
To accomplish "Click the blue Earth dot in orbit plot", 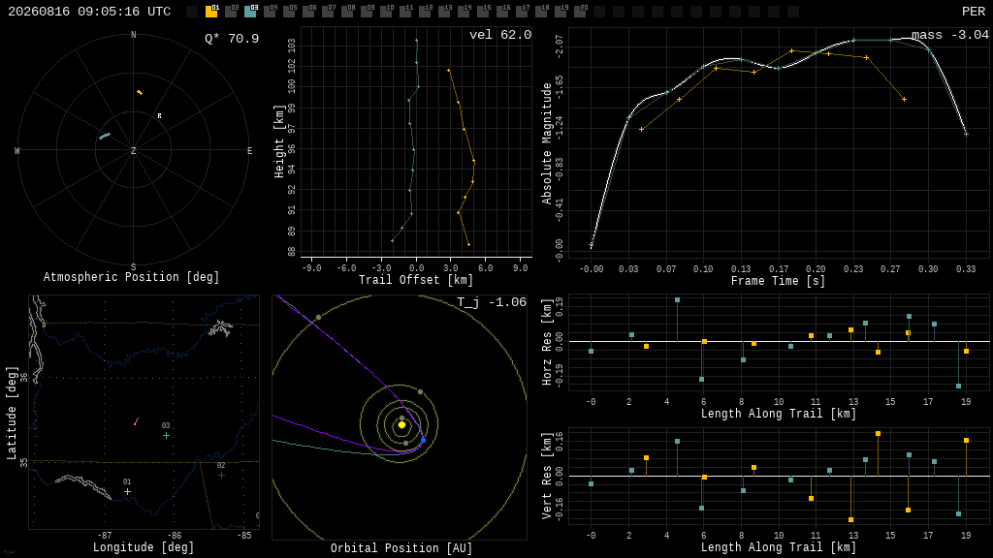I will 423,440.
